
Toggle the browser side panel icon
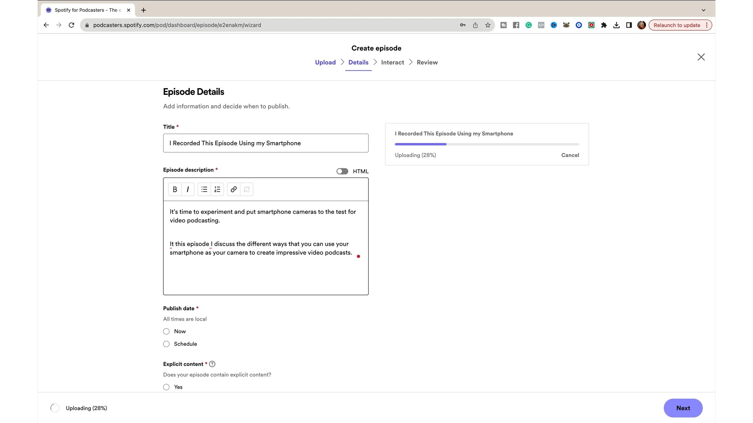click(x=629, y=25)
